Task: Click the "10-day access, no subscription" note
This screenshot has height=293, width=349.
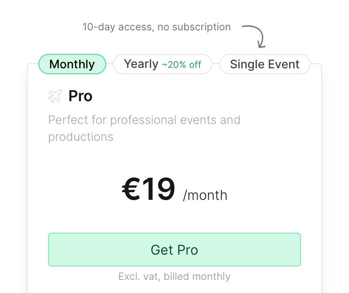Action: coord(156,27)
